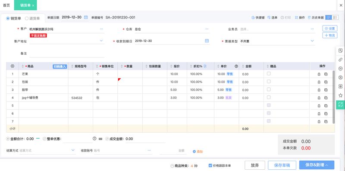This screenshot has height=171, width=345.
Task: Click the 批发 price tag in row 4
Action: click(x=229, y=98)
